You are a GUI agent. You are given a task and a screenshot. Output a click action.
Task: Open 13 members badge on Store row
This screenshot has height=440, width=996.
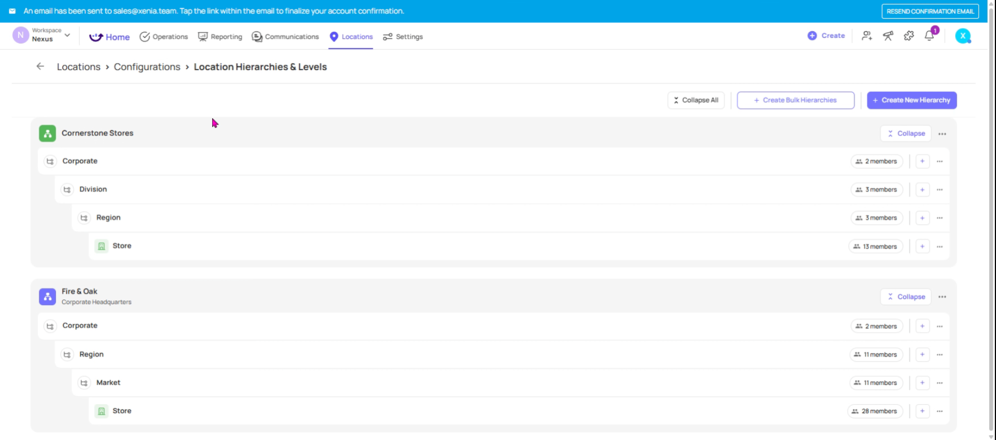tap(875, 246)
